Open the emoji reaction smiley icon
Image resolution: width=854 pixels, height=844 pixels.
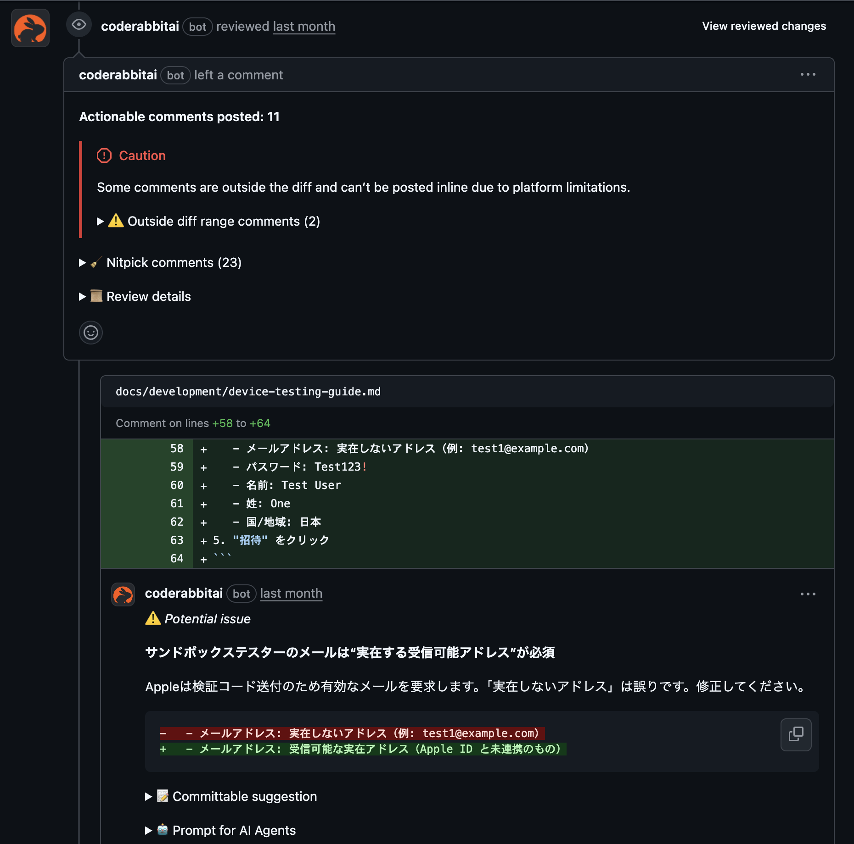[x=90, y=333]
